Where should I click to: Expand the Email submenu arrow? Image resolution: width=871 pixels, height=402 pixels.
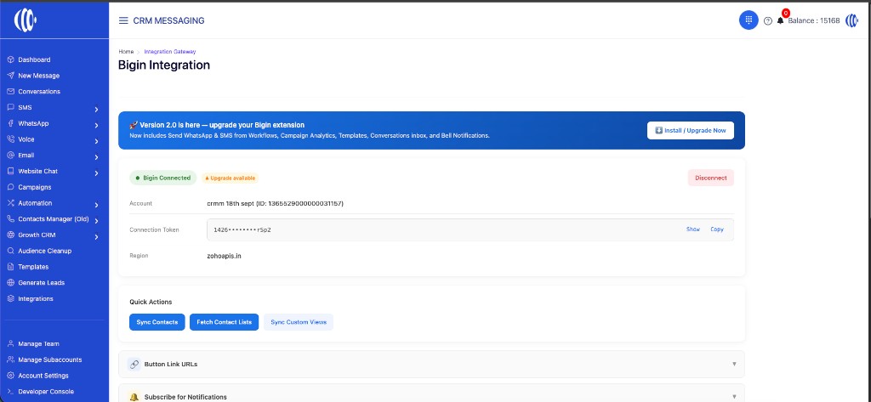(97, 158)
